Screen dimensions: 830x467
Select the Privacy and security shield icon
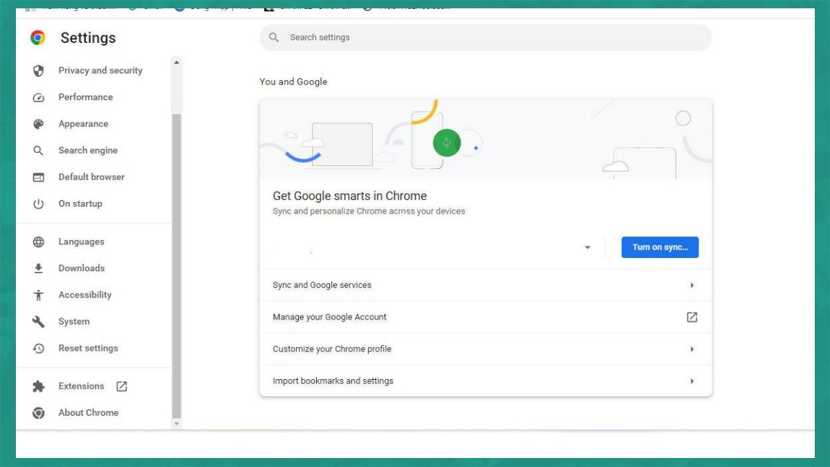tap(38, 70)
